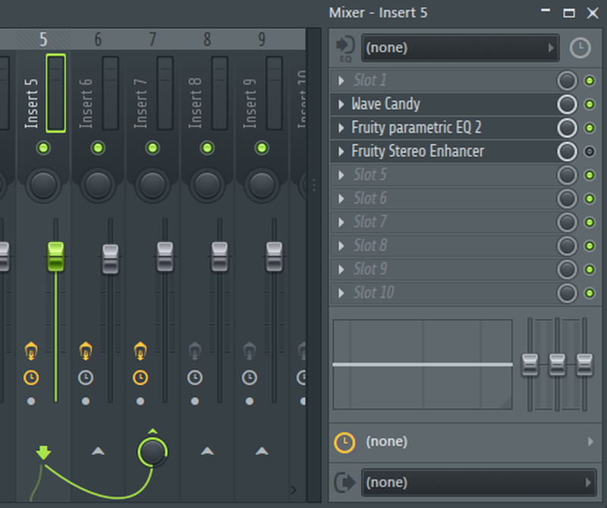Toggle Insert 7 polarity swap icon
Screen dimensions: 607x508
pyautogui.click(x=140, y=351)
